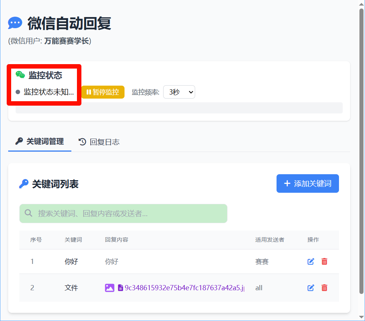Click the 监控频率 label
The height and width of the screenshot is (321, 365).
[145, 92]
